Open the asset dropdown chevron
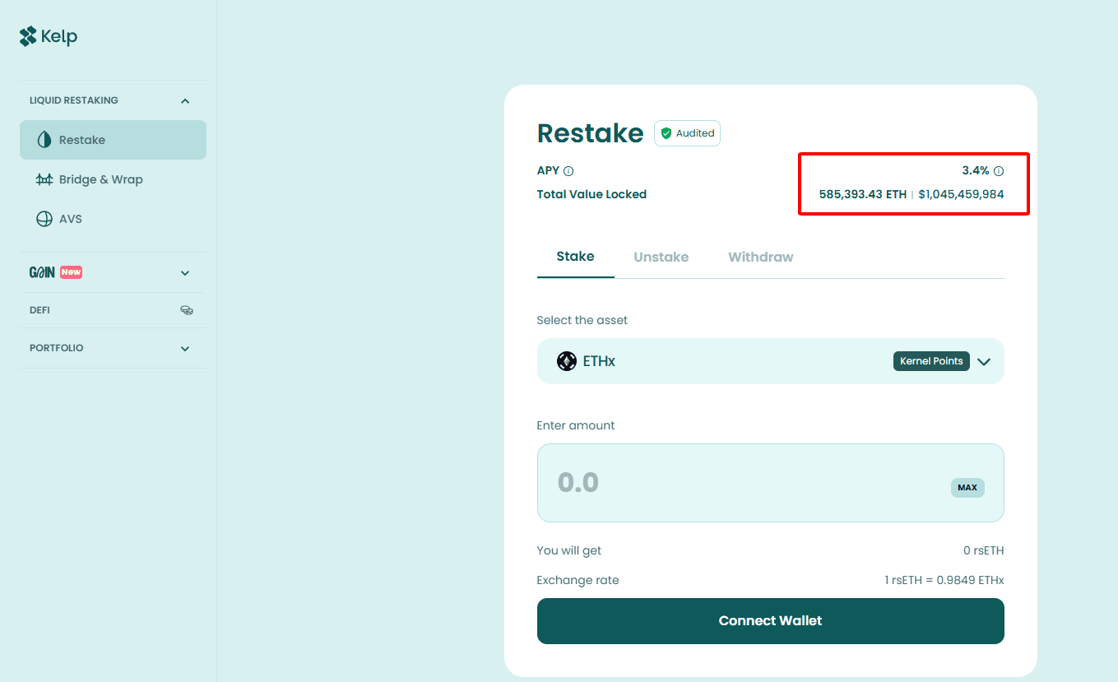This screenshot has width=1118, height=682. (x=984, y=361)
